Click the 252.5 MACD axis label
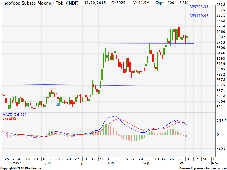Viewport: 227px width, 170px height. tap(221, 121)
